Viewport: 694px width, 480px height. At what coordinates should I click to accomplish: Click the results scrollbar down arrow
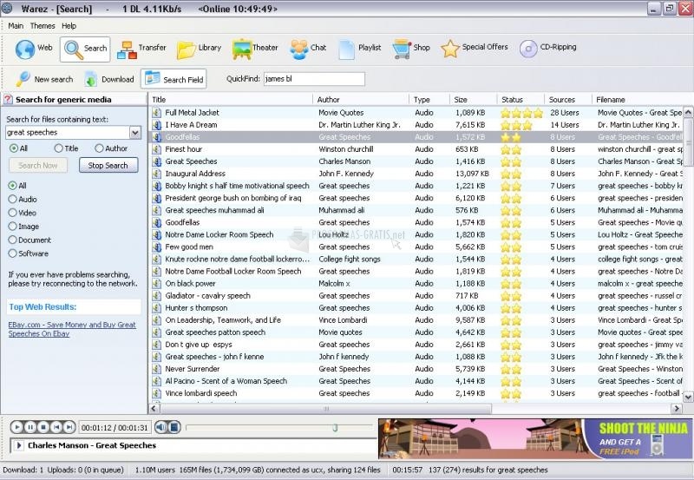coord(688,397)
